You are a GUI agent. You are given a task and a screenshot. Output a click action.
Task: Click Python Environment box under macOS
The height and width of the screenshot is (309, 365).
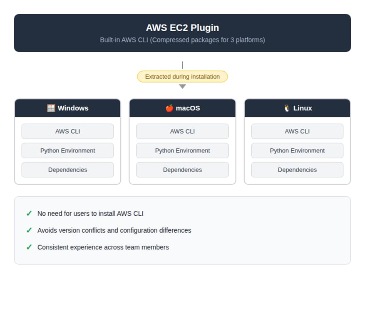click(182, 151)
